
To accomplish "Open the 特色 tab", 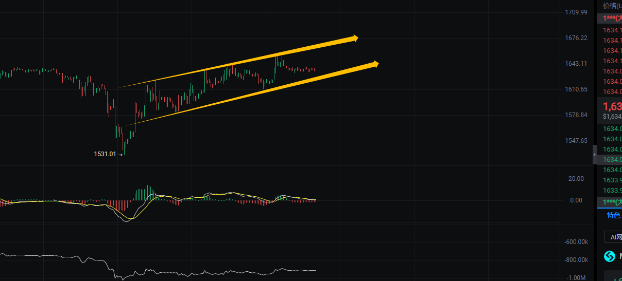I will coord(613,216).
